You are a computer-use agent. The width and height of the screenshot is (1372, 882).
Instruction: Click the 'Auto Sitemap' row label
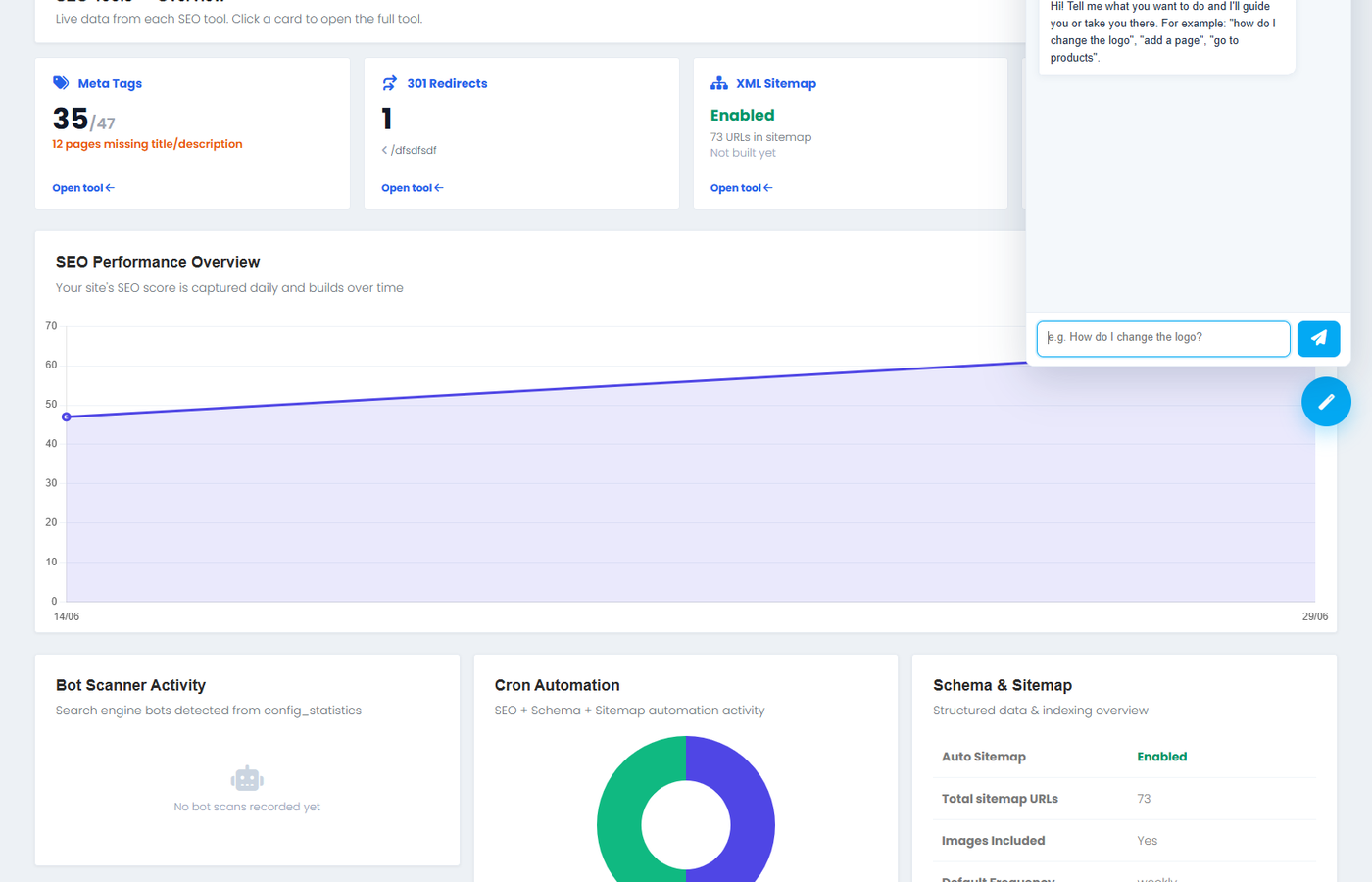[x=984, y=757]
